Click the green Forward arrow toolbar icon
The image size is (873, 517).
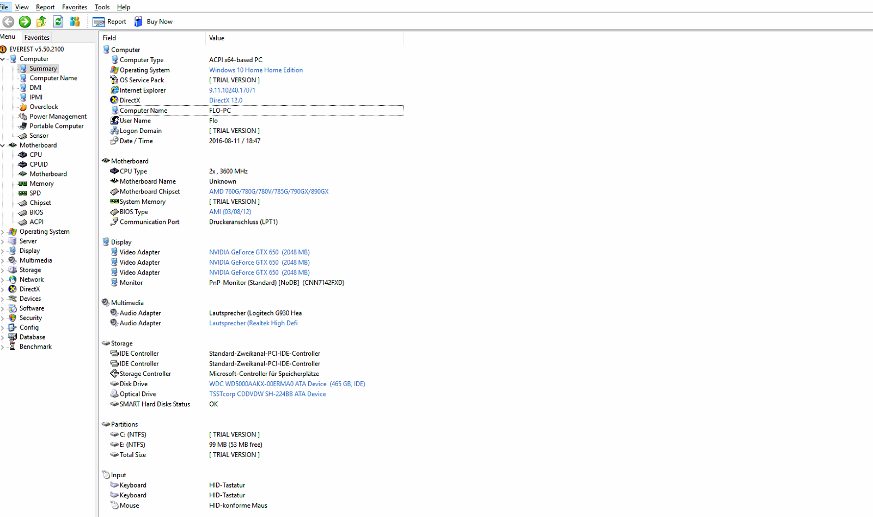(x=25, y=22)
